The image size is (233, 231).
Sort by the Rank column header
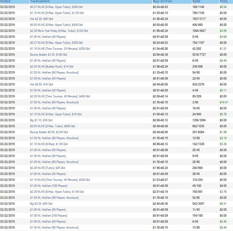point(196,1)
